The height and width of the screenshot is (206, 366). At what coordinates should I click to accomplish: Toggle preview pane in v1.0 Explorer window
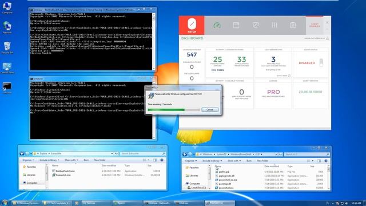coord(319,161)
